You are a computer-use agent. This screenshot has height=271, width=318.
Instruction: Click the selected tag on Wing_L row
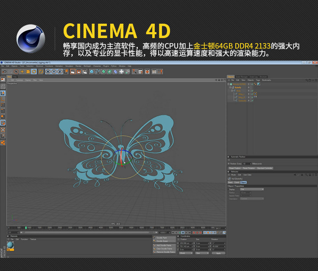point(255,94)
